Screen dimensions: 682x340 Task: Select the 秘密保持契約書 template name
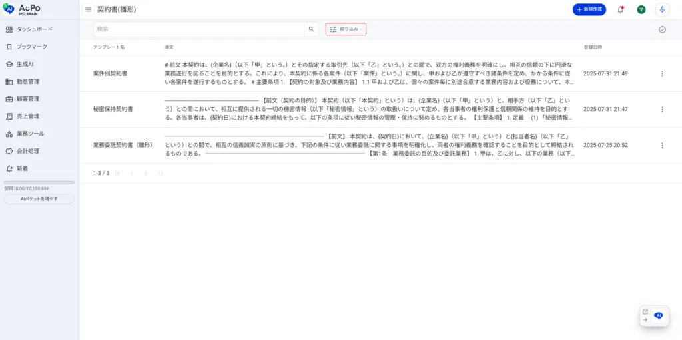[113, 110]
